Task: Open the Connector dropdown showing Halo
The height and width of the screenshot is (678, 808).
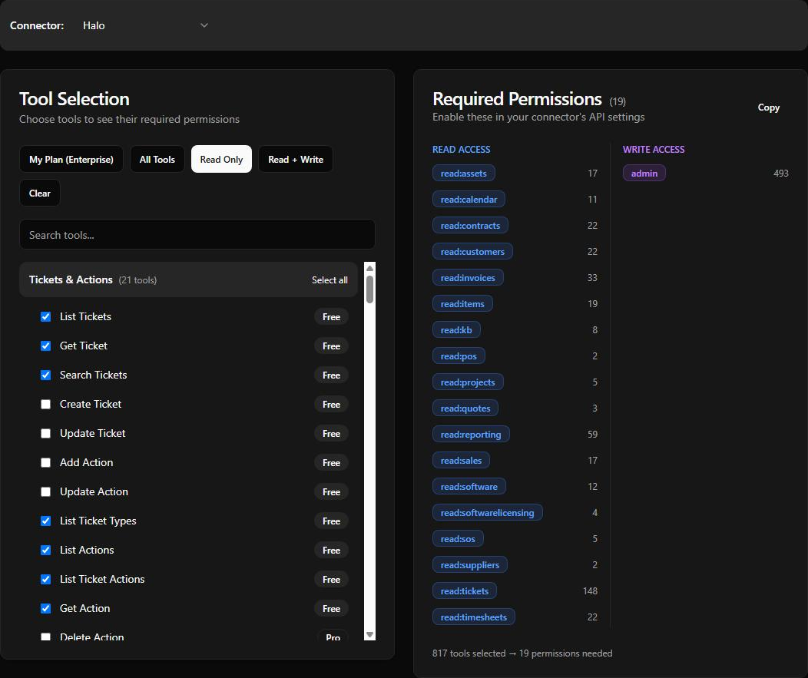Action: pos(145,25)
